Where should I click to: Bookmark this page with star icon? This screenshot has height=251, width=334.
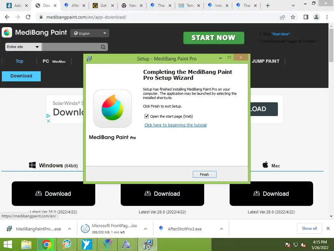click(x=293, y=17)
